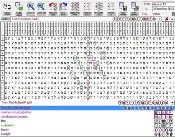The width and height of the screenshot is (175, 137).
Task: Click the Zoom-in magnifier icon
Action: [x=31, y=6]
